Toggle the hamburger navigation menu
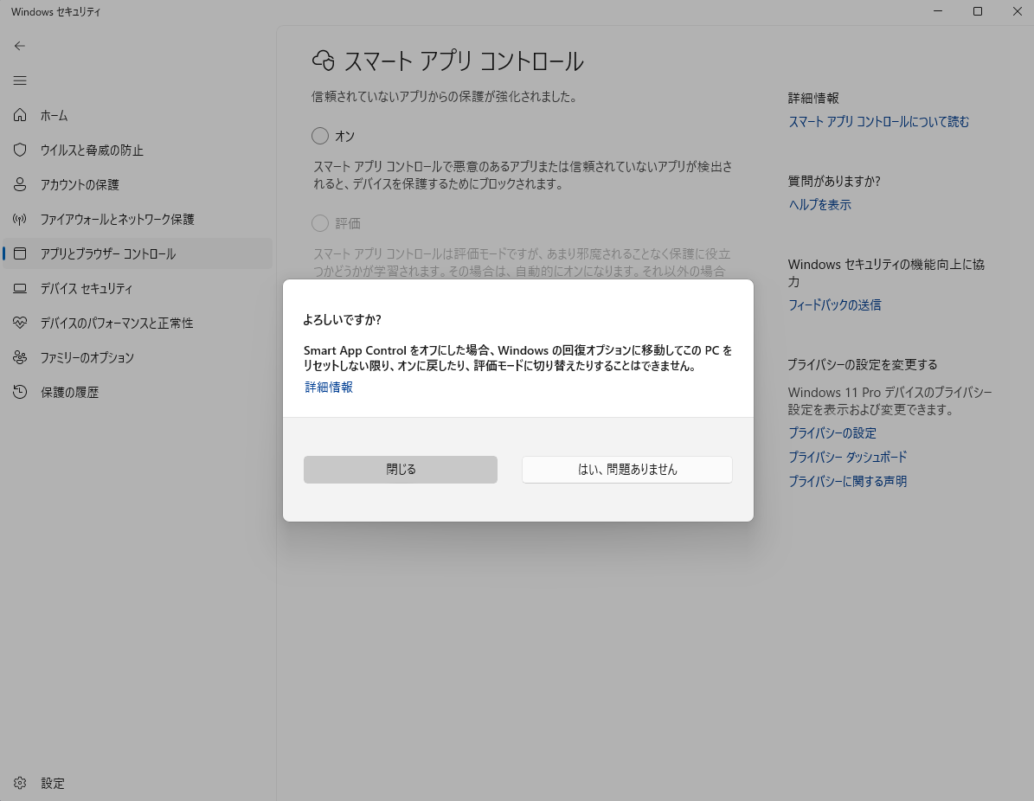 pyautogui.click(x=20, y=80)
